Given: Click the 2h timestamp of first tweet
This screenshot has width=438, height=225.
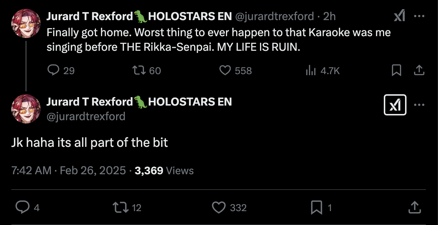Looking at the screenshot, I should click(x=329, y=16).
